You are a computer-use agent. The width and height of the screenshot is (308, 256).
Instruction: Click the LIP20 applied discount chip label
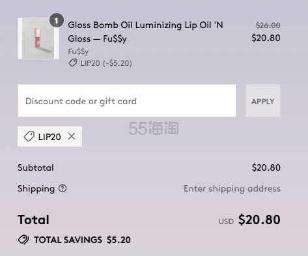pyautogui.click(x=49, y=137)
